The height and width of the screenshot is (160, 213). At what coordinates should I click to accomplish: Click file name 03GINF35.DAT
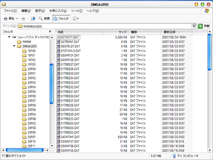[x=70, y=151]
